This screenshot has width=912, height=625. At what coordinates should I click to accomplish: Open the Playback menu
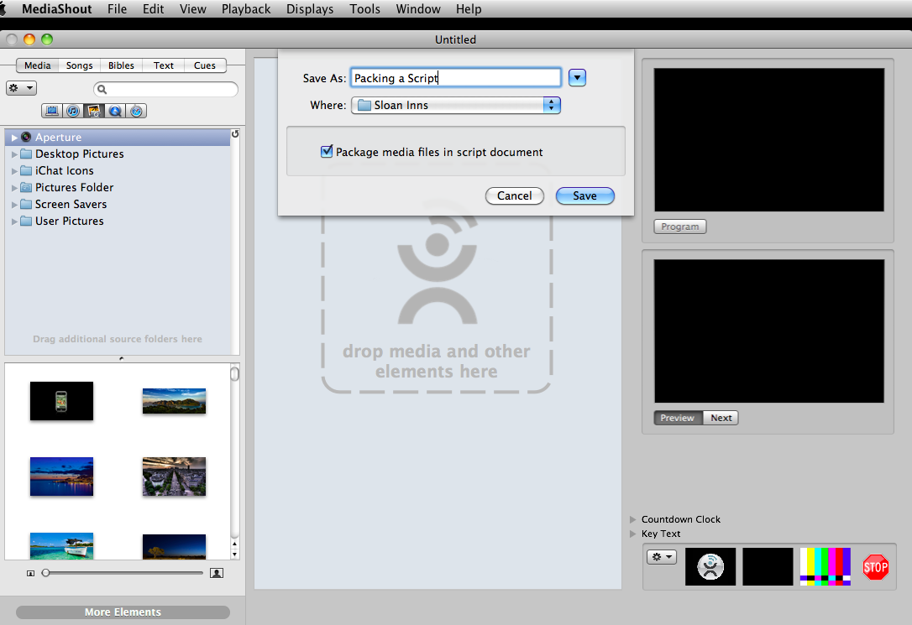[x=246, y=9]
